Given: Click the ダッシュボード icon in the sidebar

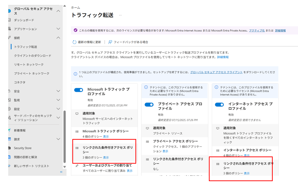Looking at the screenshot, I should (x=10, y=20).
